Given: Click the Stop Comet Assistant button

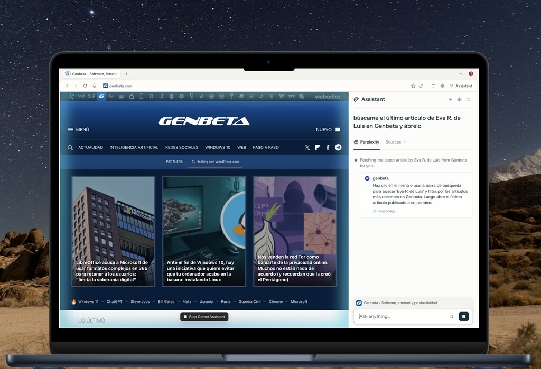Looking at the screenshot, I should (204, 316).
